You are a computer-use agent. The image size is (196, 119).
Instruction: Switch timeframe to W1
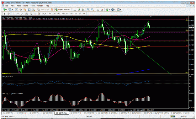point(80,14)
